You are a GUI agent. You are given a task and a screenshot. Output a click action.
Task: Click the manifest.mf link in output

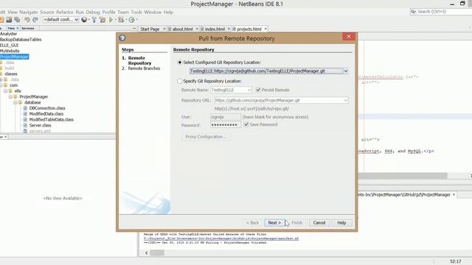click(x=221, y=239)
